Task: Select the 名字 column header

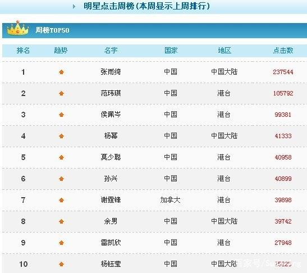Action: click(111, 51)
